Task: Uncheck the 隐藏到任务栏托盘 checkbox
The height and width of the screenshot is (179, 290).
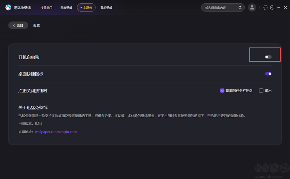Action: click(x=222, y=91)
